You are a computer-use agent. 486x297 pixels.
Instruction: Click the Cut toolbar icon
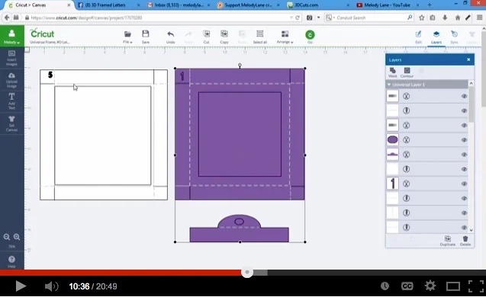click(206, 37)
